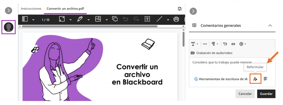
Task: Click the PDF title Convertir un archivo
Action: coord(137,74)
